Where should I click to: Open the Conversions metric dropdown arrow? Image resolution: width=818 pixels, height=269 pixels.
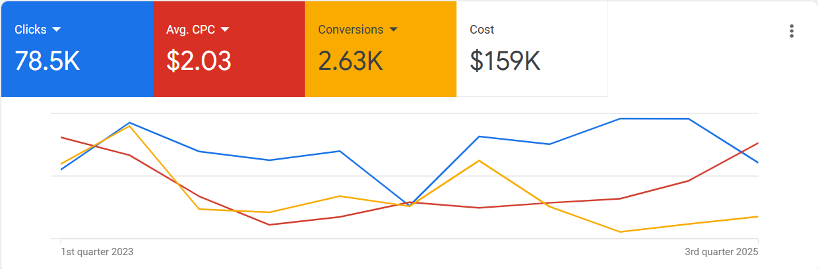[x=393, y=30]
